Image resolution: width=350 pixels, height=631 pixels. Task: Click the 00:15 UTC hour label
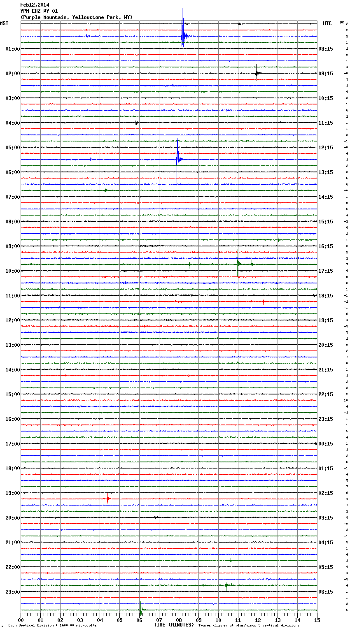[x=326, y=444]
